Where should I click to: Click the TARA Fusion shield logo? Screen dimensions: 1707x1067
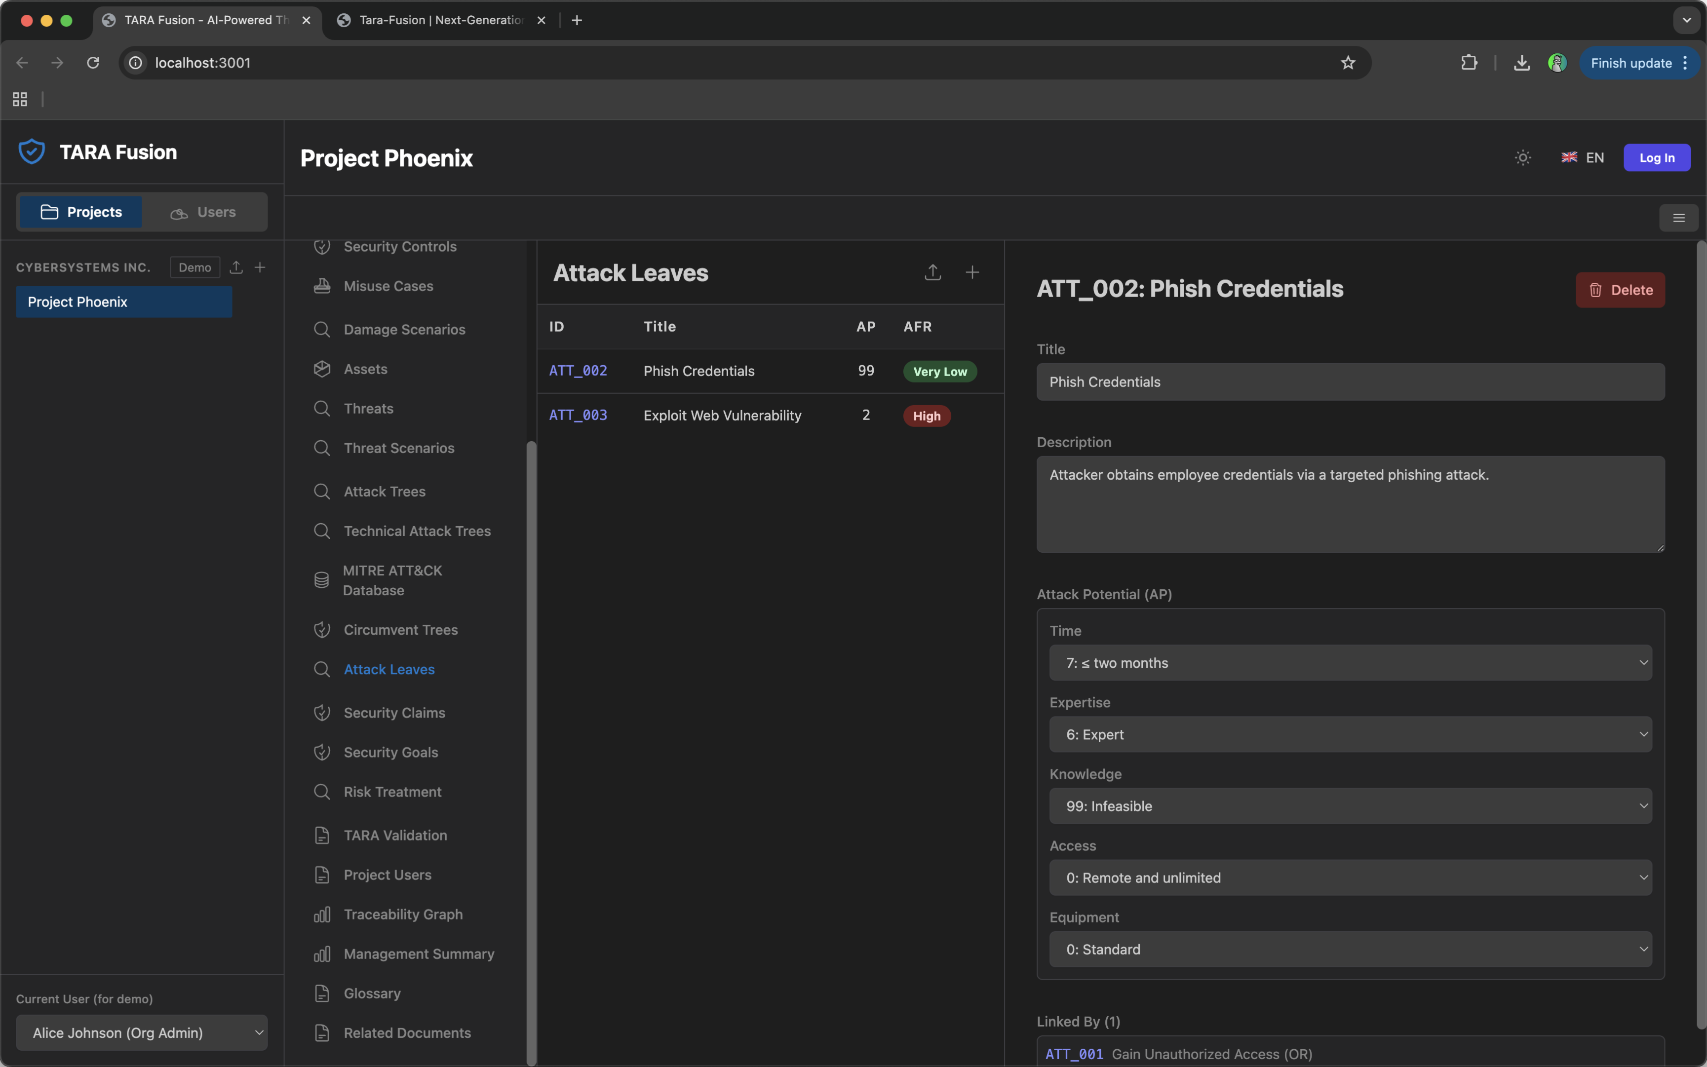32,152
